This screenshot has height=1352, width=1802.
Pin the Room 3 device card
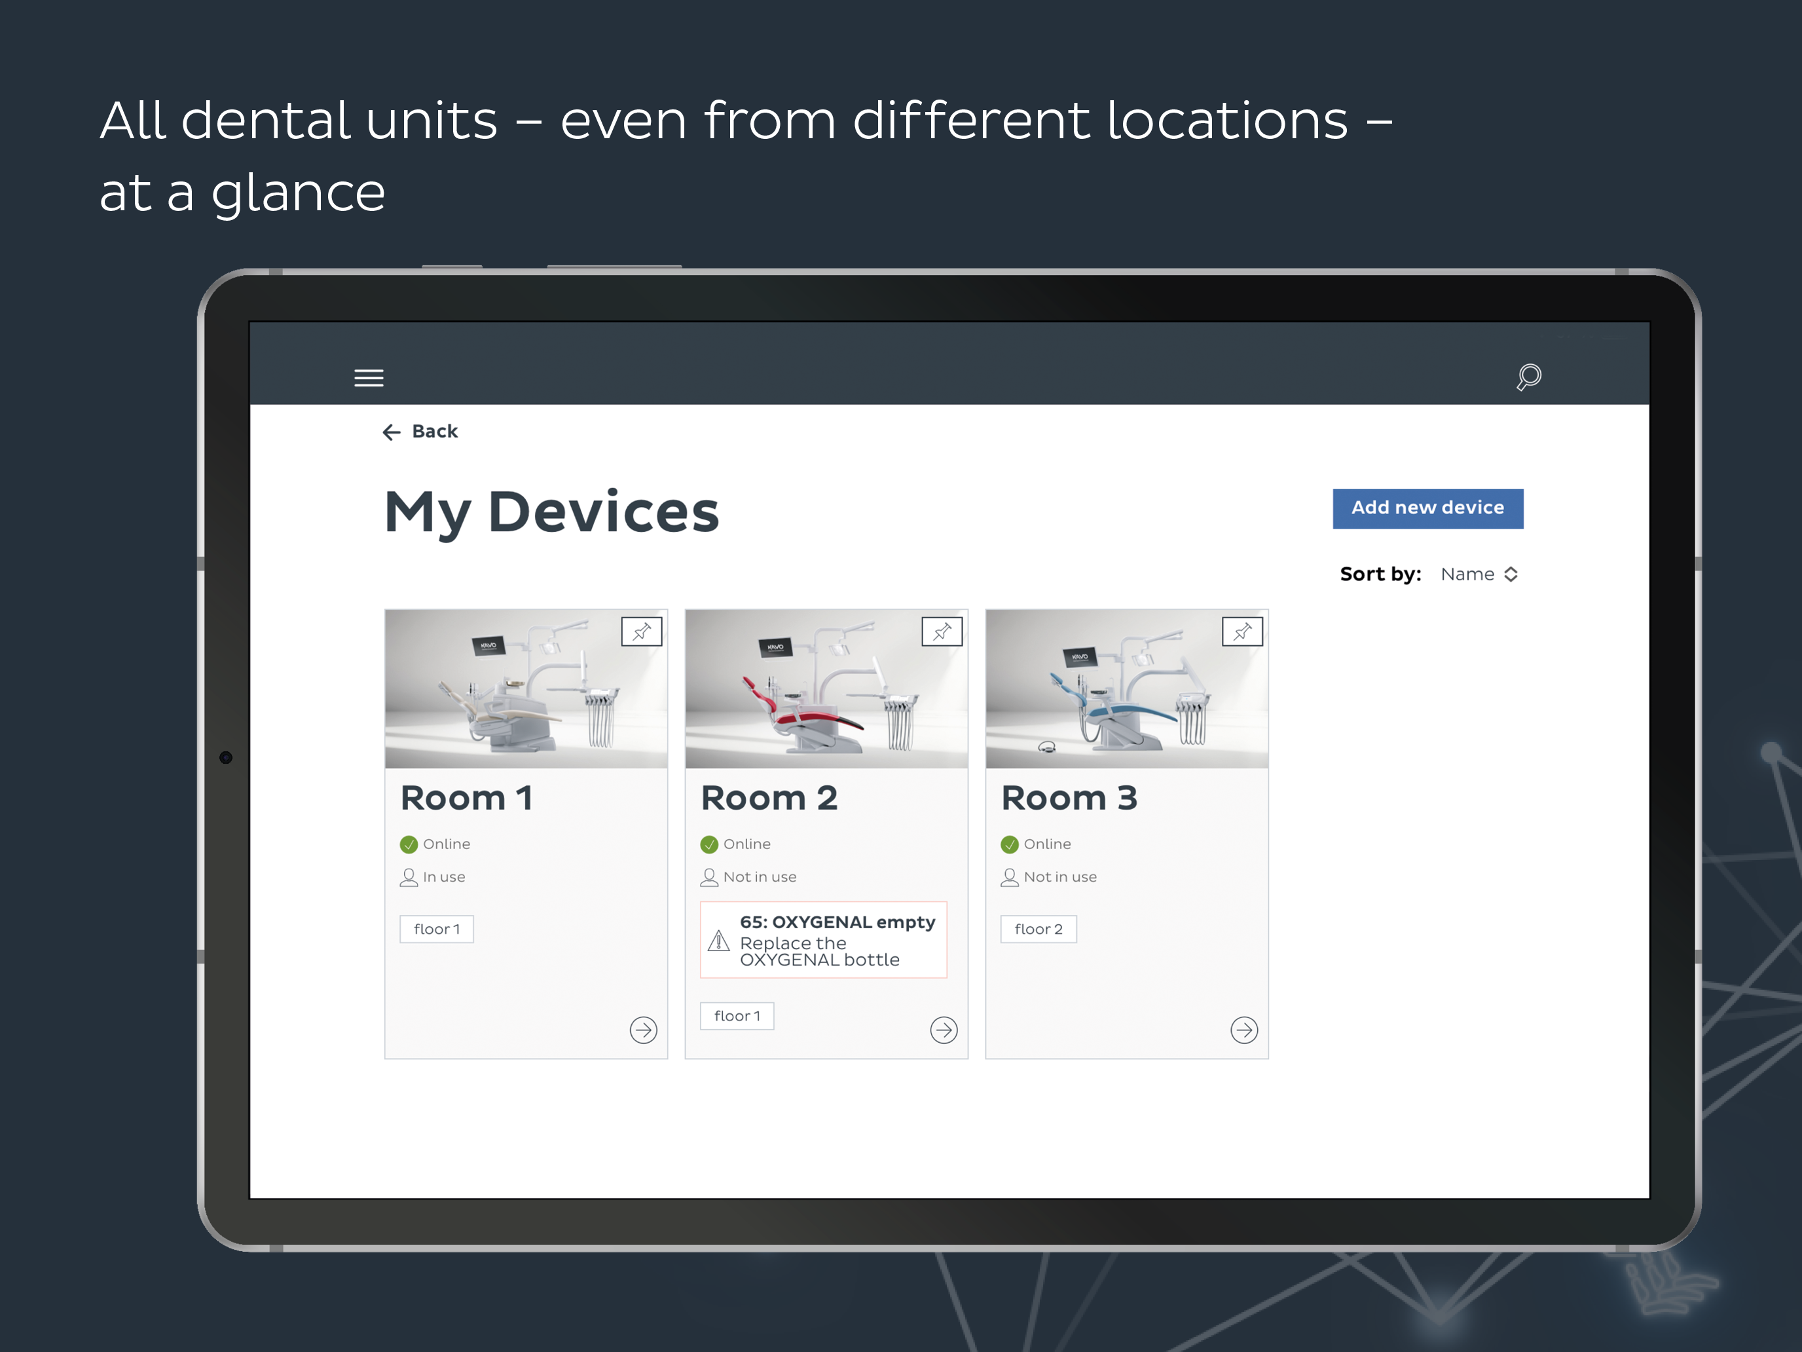pyautogui.click(x=1242, y=631)
